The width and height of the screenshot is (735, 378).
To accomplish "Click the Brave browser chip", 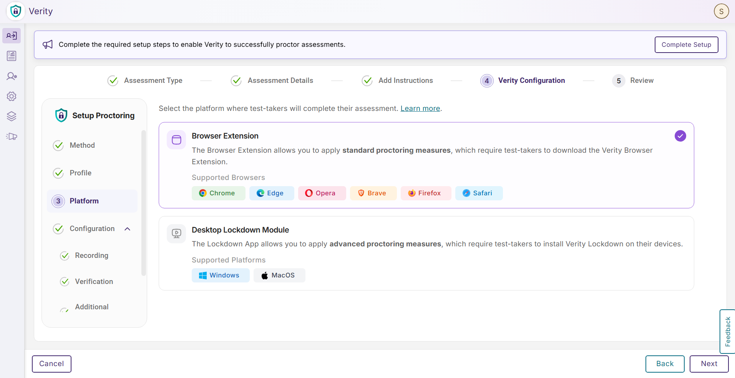I will pyautogui.click(x=373, y=193).
